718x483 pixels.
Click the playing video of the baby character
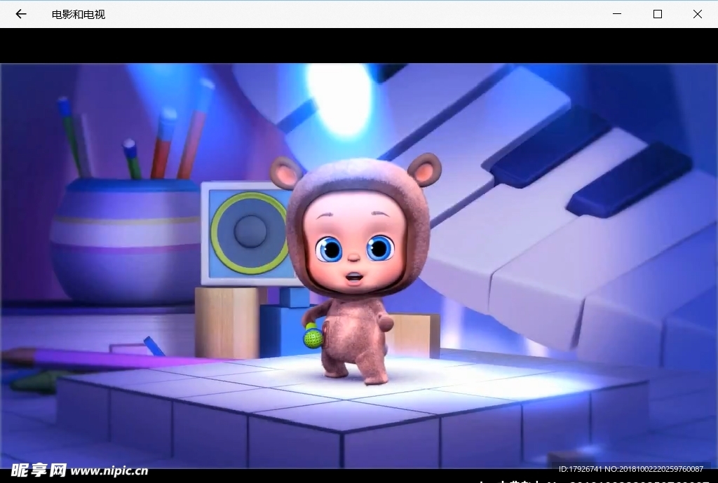(359, 266)
